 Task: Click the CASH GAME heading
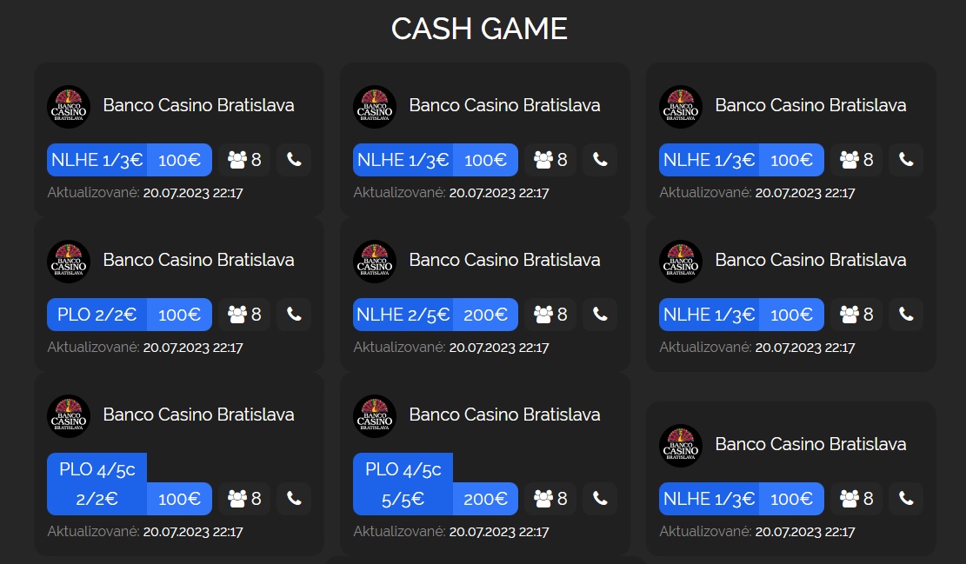coord(479,29)
